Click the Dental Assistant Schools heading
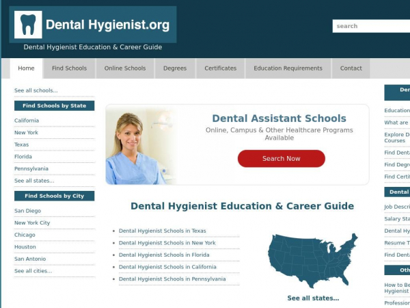This screenshot has height=308, width=410. click(x=279, y=118)
